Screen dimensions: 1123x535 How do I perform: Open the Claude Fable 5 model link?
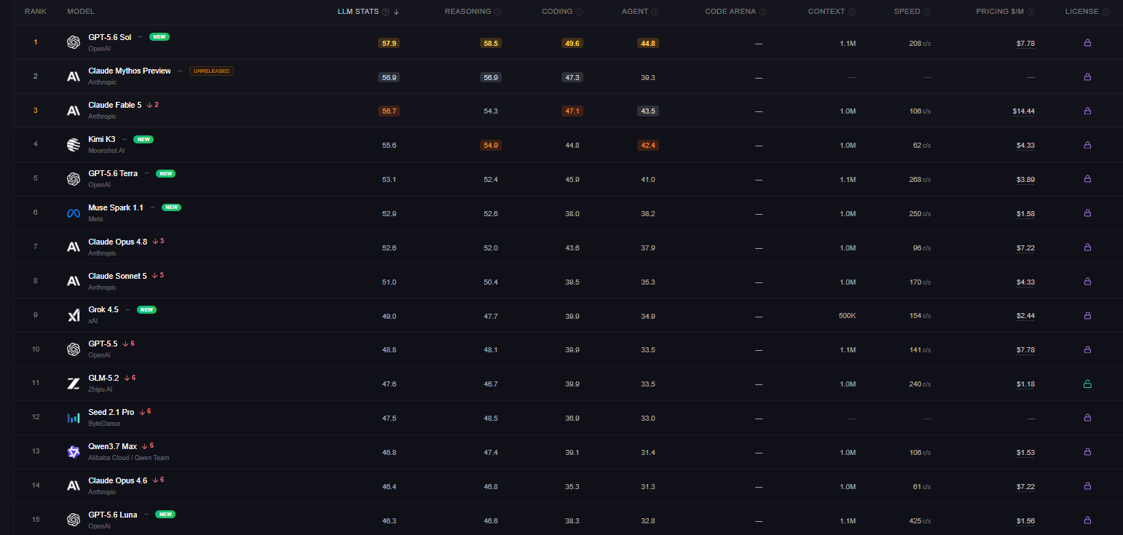click(115, 106)
